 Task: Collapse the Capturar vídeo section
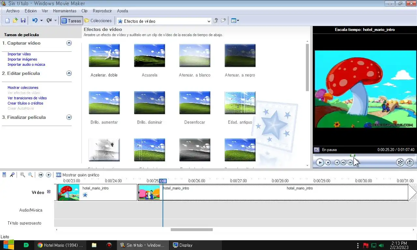[x=69, y=43]
